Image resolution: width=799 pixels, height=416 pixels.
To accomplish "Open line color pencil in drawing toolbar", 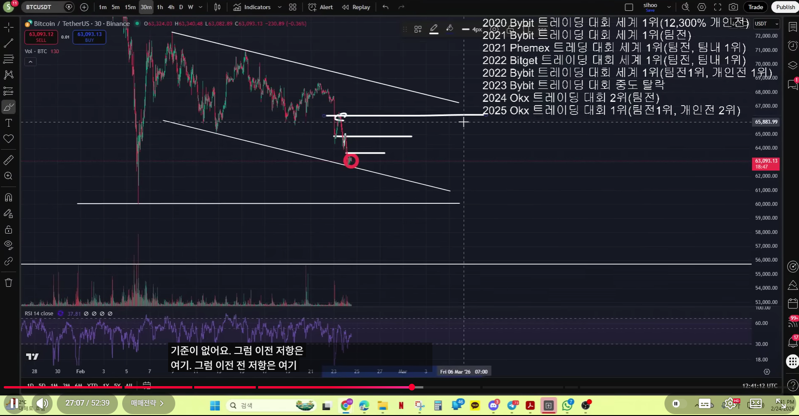I will (x=434, y=29).
